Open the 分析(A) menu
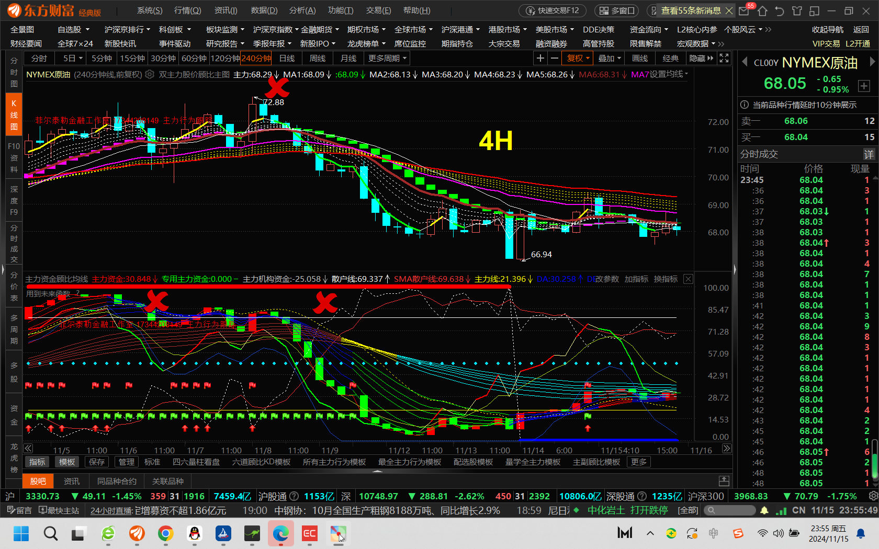This screenshot has width=879, height=549. point(302,10)
